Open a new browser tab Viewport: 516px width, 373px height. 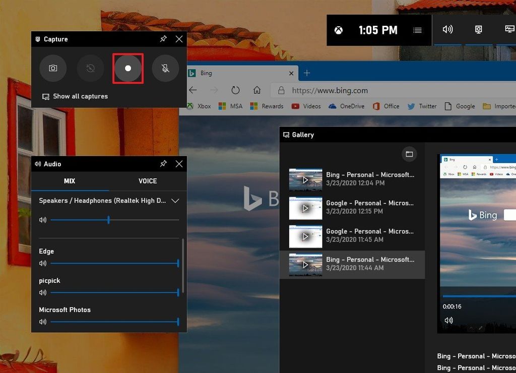307,73
